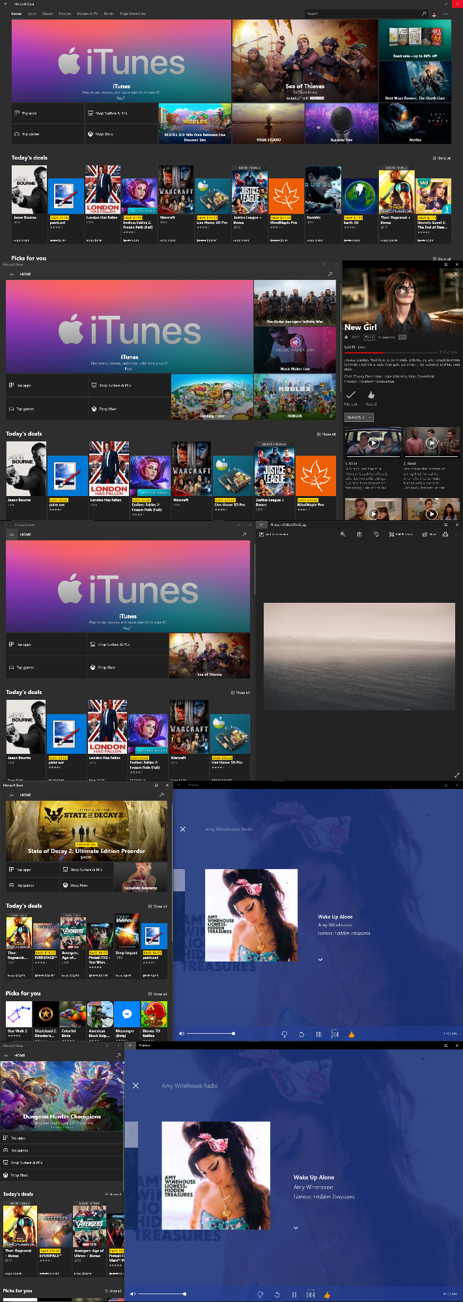Open the three-dot More menu in tabbed Store window
Screen dimensions: 463x1302
click(446, 14)
